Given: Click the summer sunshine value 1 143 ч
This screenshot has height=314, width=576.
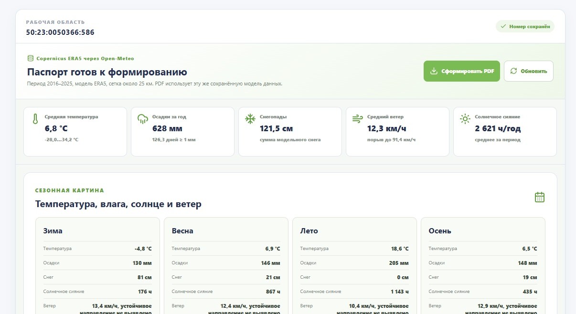Looking at the screenshot, I should [x=400, y=292].
